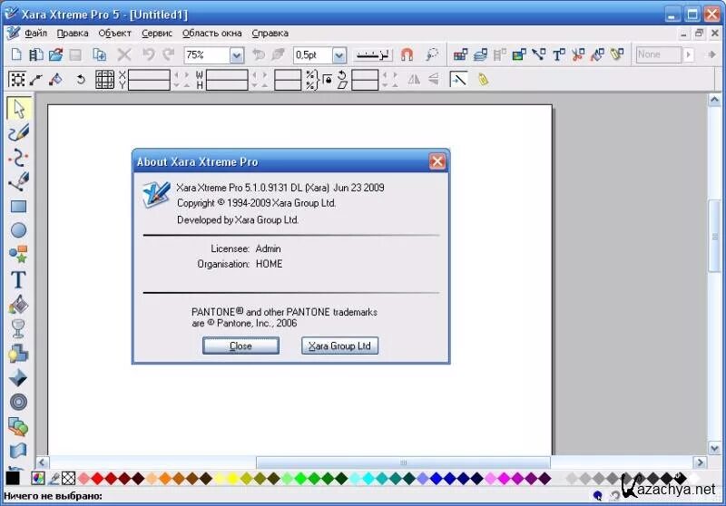726x506 pixels.
Task: Open the Font gallery T icon
Action: click(558, 54)
